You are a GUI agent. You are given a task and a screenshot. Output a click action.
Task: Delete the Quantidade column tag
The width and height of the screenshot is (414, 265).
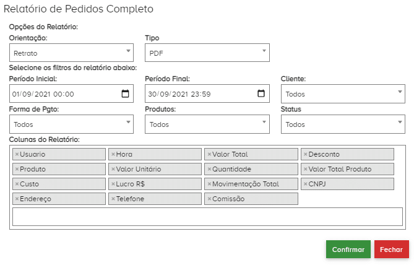click(209, 169)
